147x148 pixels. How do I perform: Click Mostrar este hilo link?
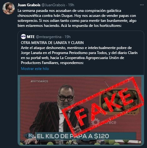pos(35,69)
